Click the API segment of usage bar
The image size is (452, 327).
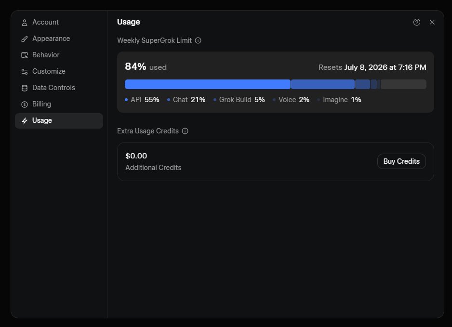coord(208,84)
